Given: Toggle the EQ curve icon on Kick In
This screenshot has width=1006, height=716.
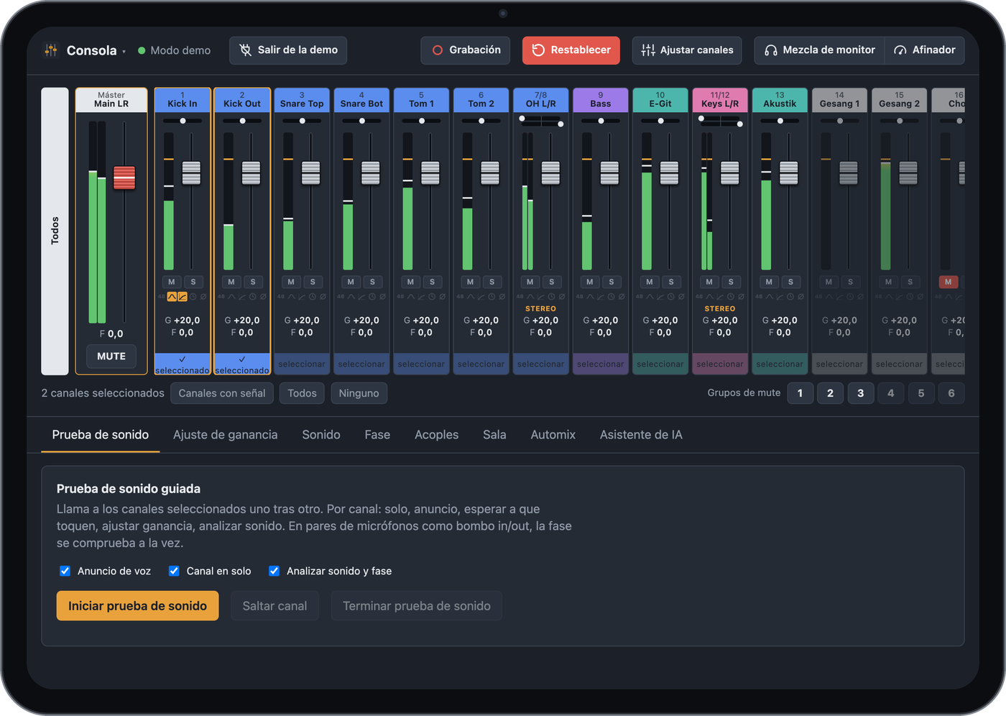Looking at the screenshot, I should 172,296.
